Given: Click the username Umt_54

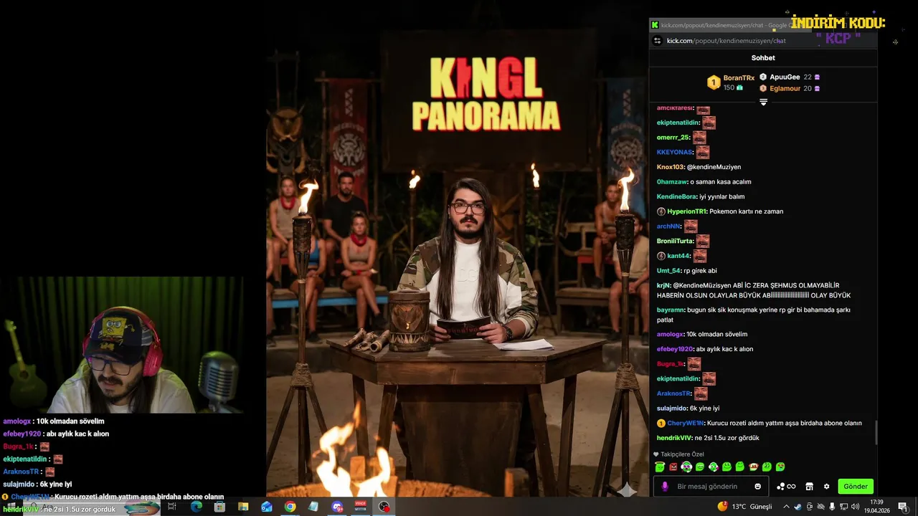Looking at the screenshot, I should 668,271.
